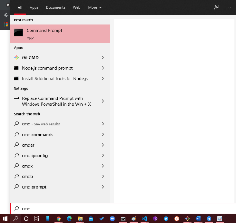This screenshot has height=223, width=236.
Task: Click the search box containing cmd
Action: click(x=123, y=208)
